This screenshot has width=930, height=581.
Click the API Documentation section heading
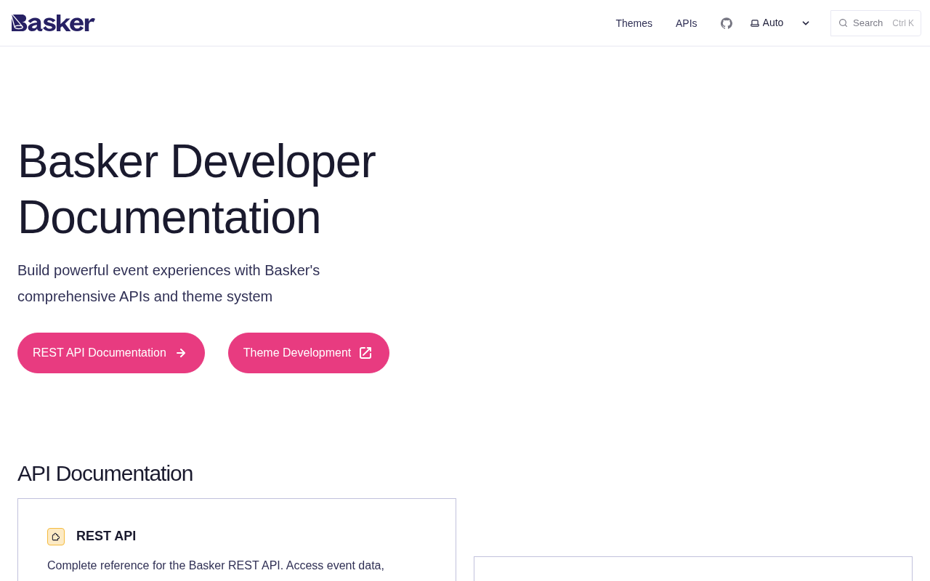click(105, 474)
